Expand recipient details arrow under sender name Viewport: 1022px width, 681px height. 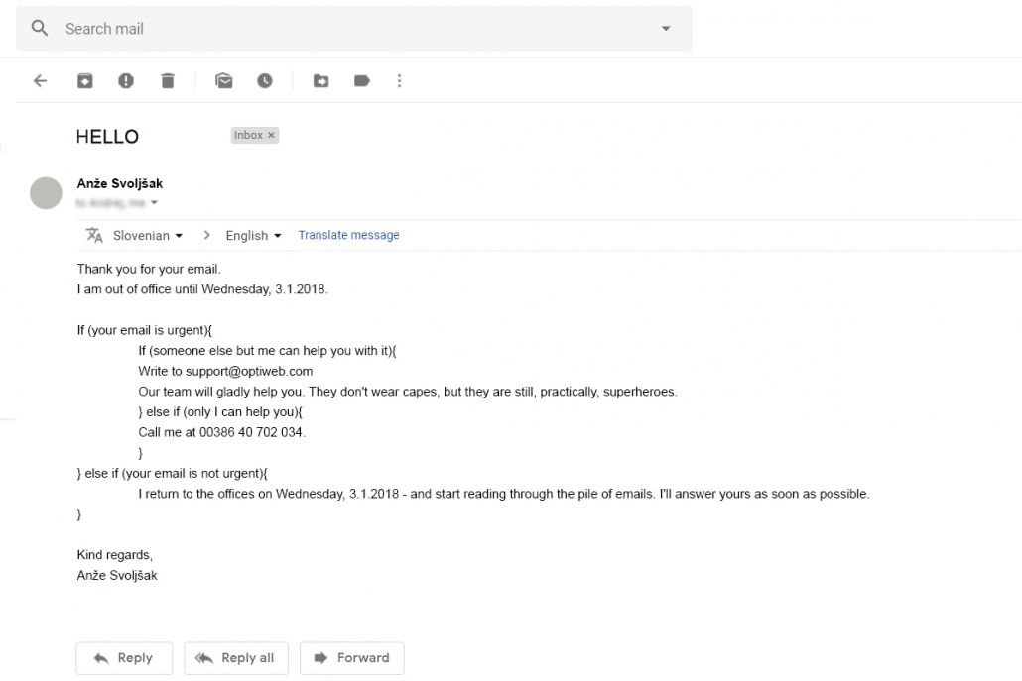click(x=154, y=203)
